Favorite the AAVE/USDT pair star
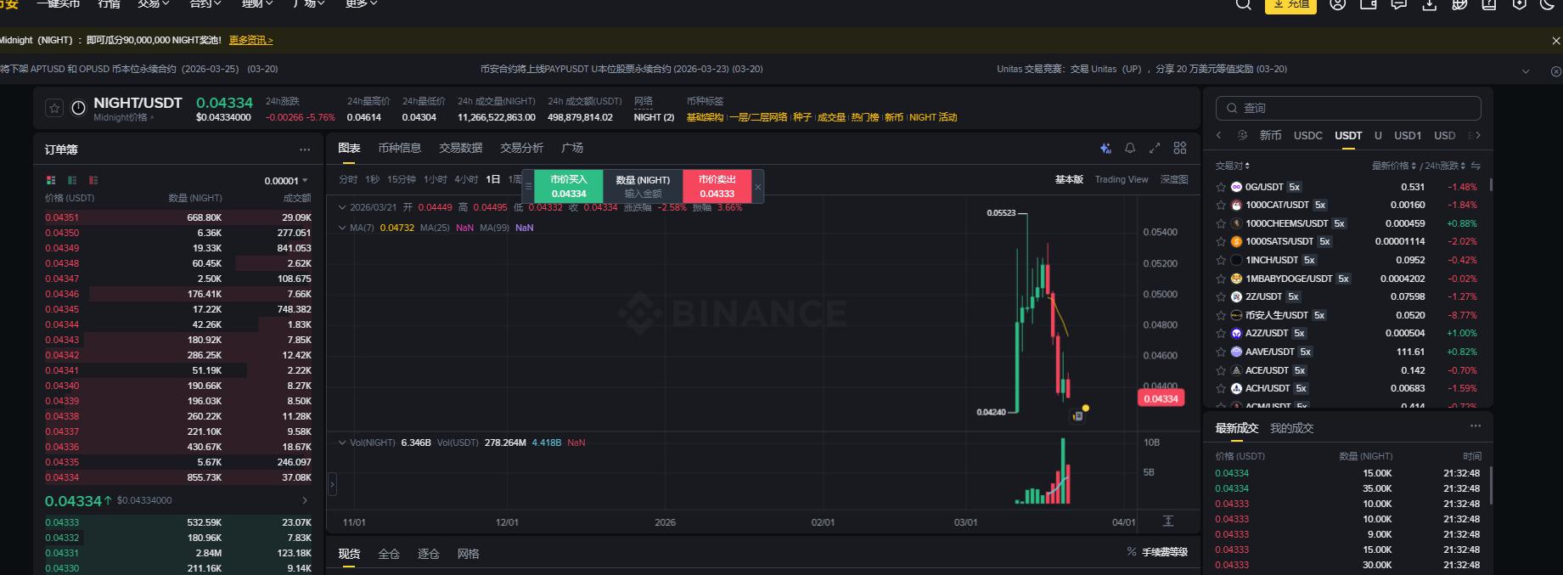This screenshot has height=575, width=1563. click(x=1221, y=352)
